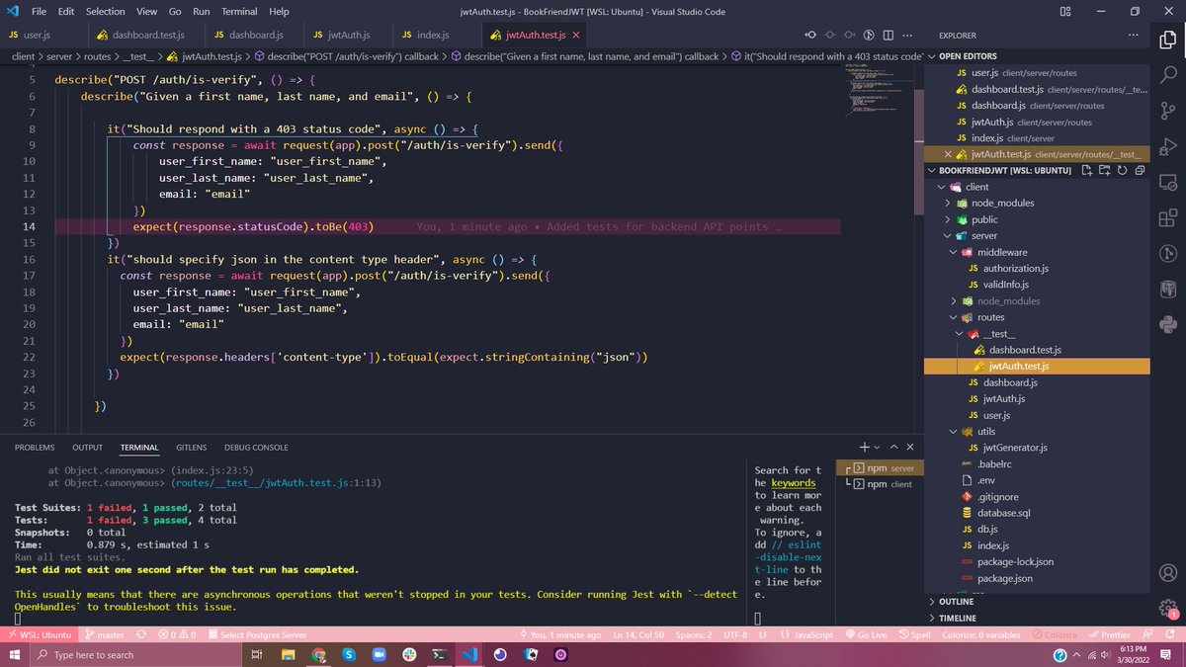The height and width of the screenshot is (667, 1186).
Task: Open the Windows Start menu
Action: point(14,654)
